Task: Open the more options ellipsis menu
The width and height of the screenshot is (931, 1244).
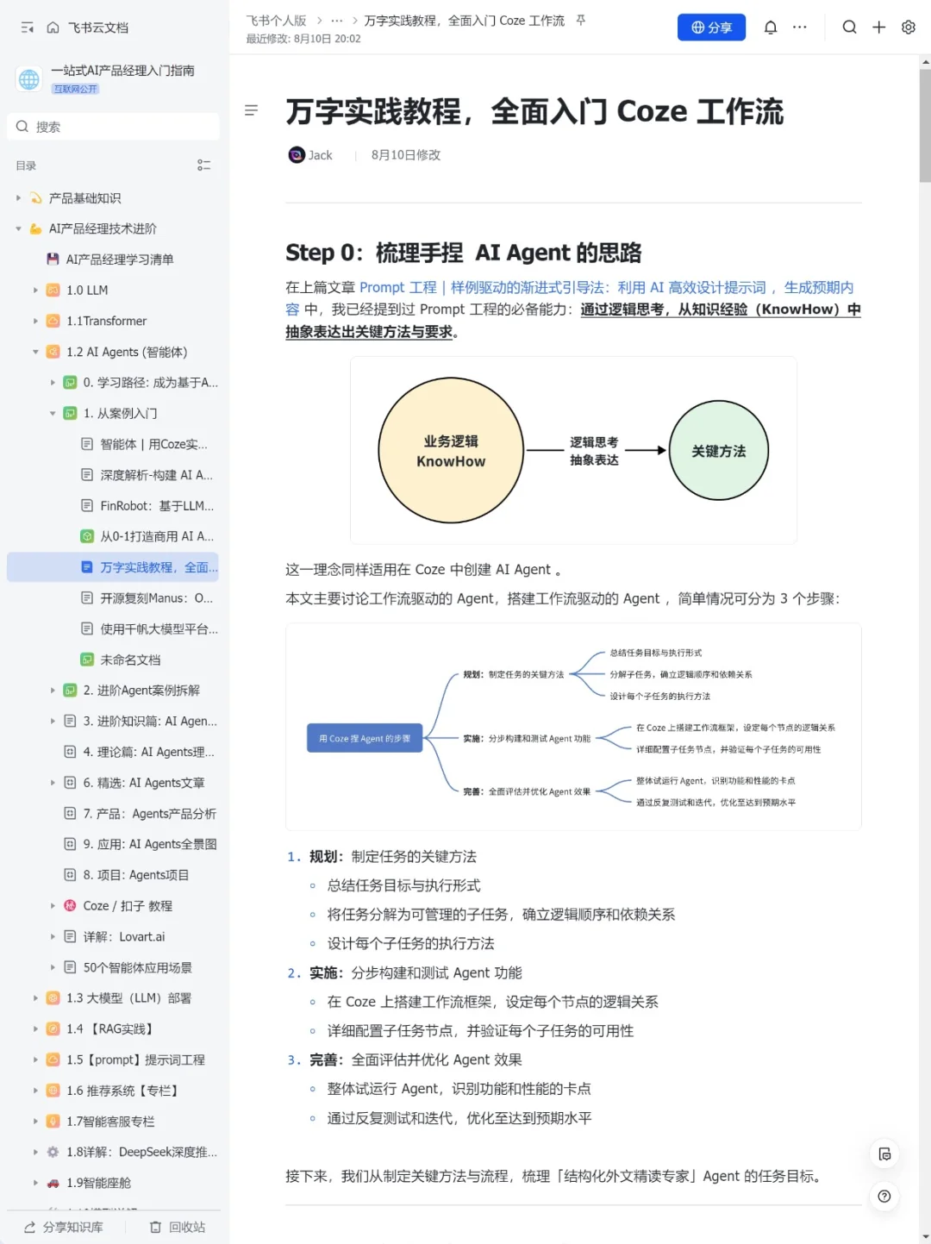Action: [799, 27]
